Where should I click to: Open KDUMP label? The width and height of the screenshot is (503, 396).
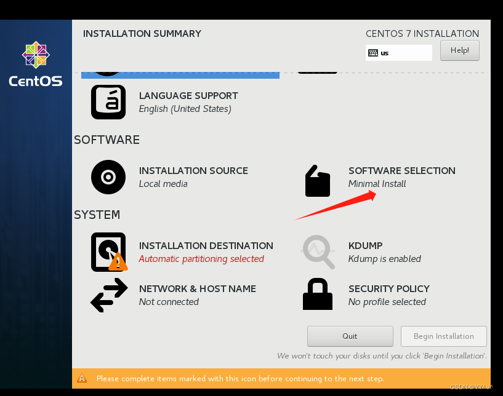click(x=365, y=245)
